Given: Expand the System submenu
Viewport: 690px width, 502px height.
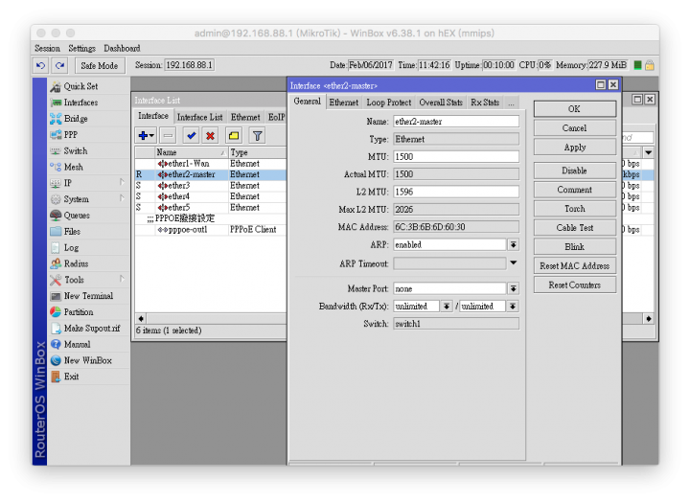Looking at the screenshot, I should (122, 199).
